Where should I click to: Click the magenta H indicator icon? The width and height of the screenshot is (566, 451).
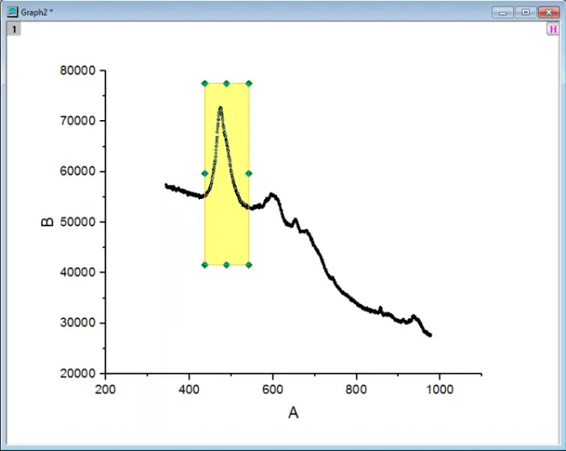click(552, 29)
